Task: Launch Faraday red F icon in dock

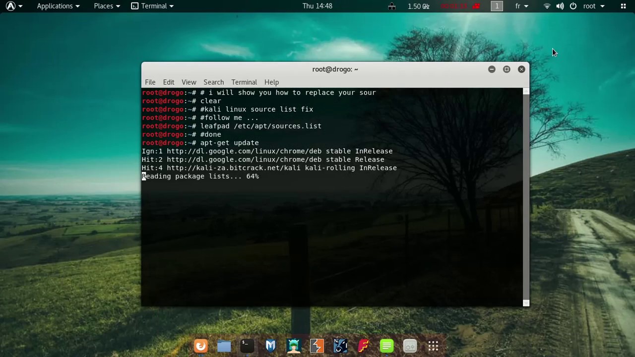Action: pos(364,346)
